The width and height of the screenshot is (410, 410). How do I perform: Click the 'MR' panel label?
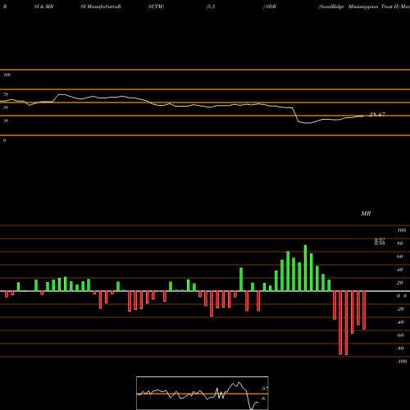pos(366,213)
